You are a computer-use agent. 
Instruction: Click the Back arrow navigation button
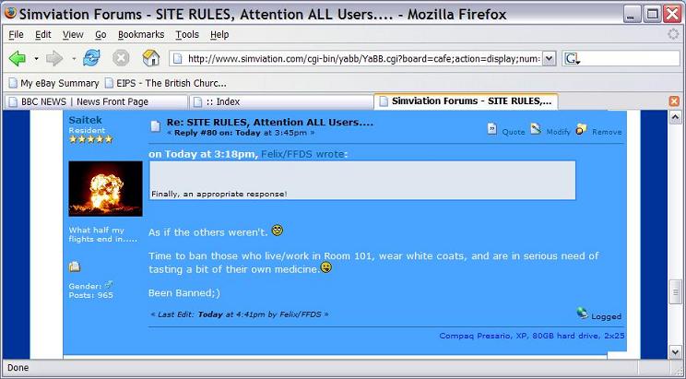(17, 58)
